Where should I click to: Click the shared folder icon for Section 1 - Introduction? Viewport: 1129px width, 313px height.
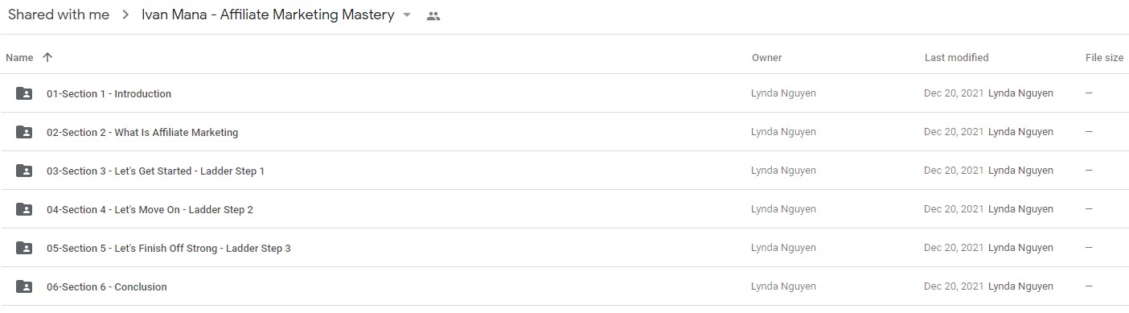(24, 93)
